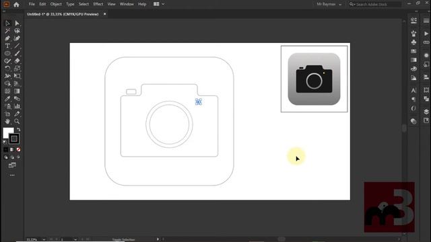Select the Shape Builder tool
Image resolution: width=431 pixels, height=242 pixels.
(x=7, y=83)
